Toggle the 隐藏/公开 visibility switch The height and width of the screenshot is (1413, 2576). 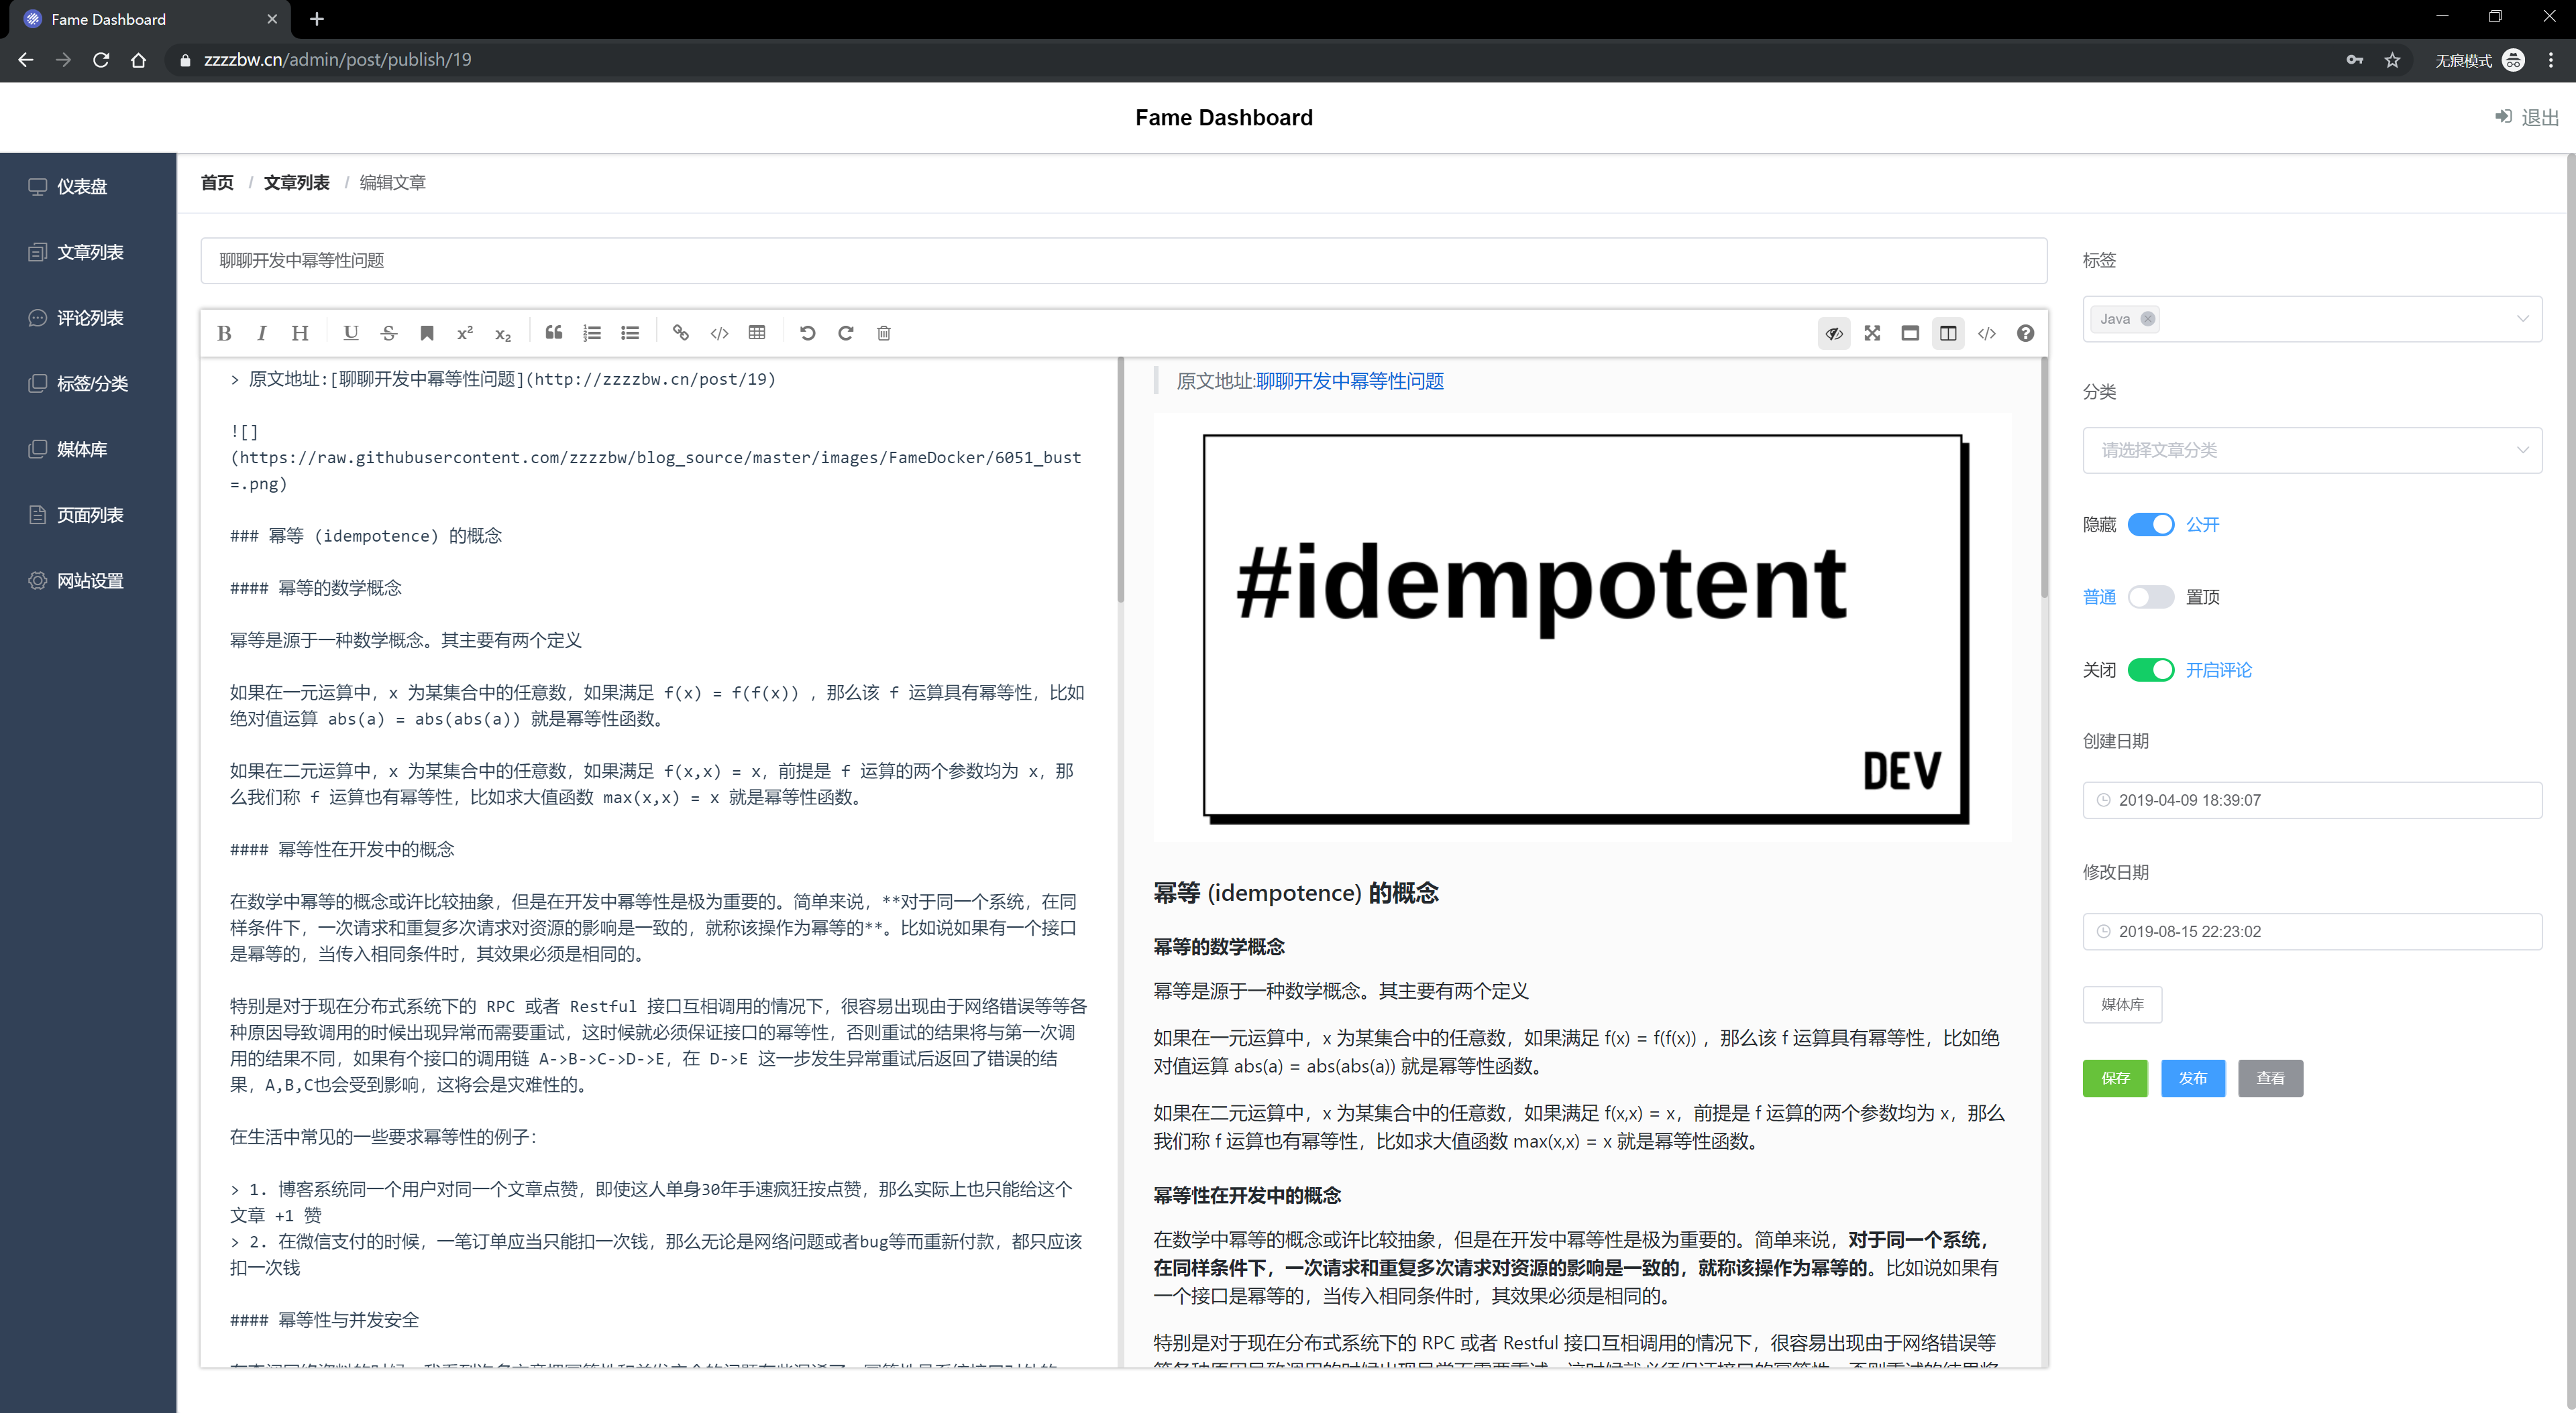pyautogui.click(x=2150, y=525)
